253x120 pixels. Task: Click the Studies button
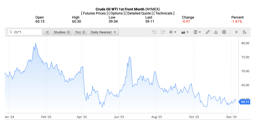pyautogui.click(x=62, y=32)
